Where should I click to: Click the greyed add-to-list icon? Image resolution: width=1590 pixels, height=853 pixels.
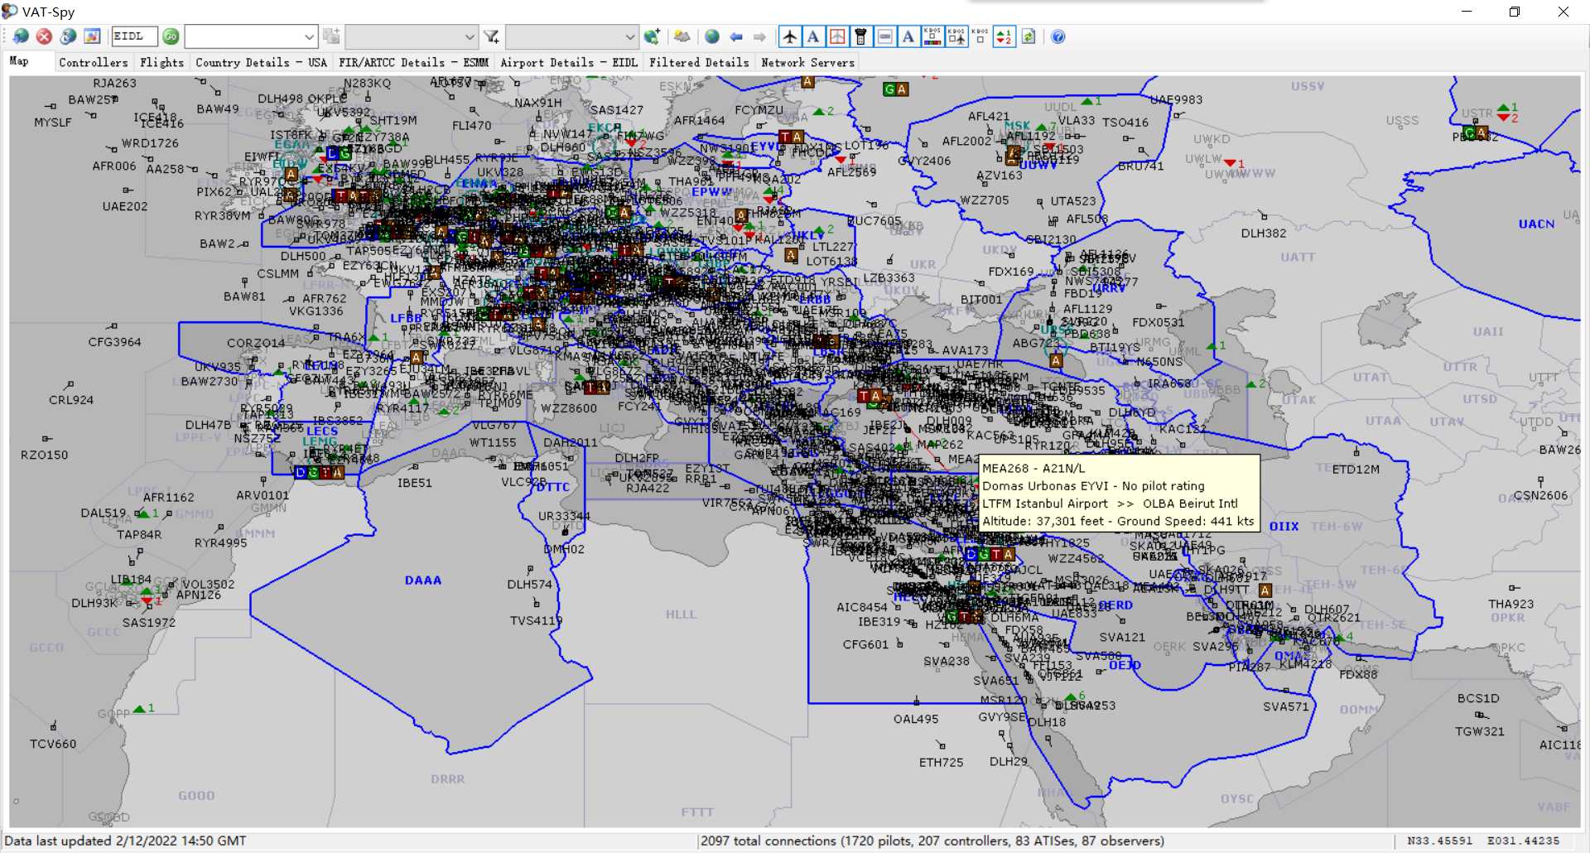[x=331, y=36]
